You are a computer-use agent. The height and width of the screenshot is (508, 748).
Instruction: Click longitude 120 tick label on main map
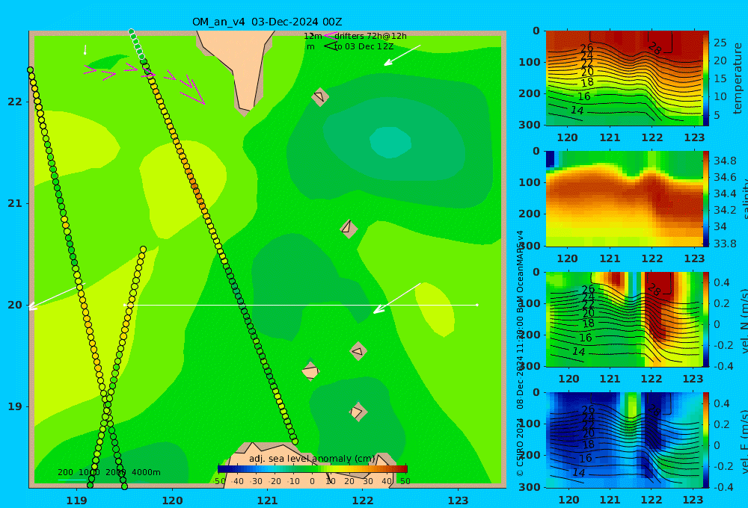coord(172,501)
